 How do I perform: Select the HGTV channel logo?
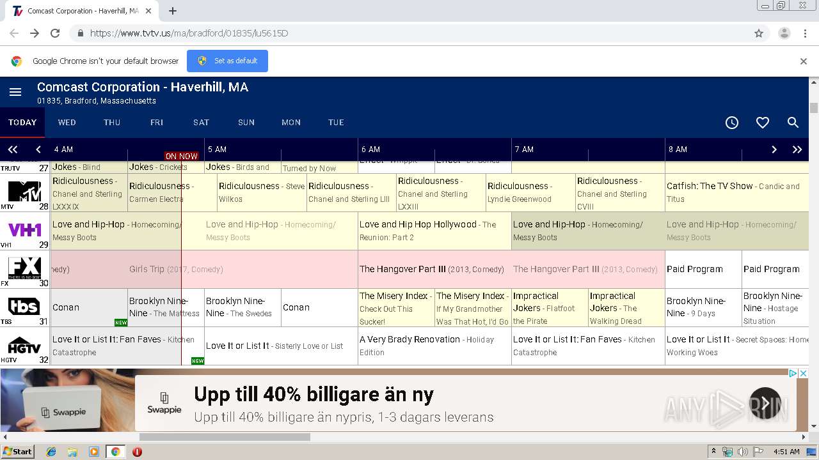[24, 345]
